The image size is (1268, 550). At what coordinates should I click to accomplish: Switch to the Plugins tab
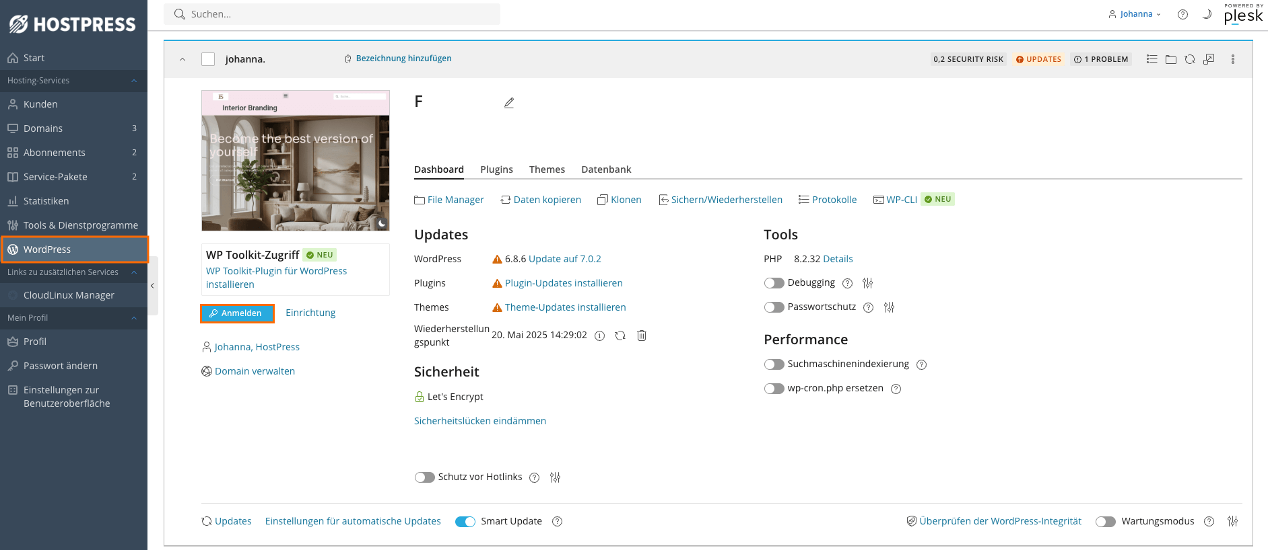[496, 169]
